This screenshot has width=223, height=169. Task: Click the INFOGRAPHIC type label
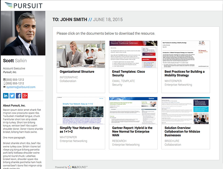(x=69, y=77)
